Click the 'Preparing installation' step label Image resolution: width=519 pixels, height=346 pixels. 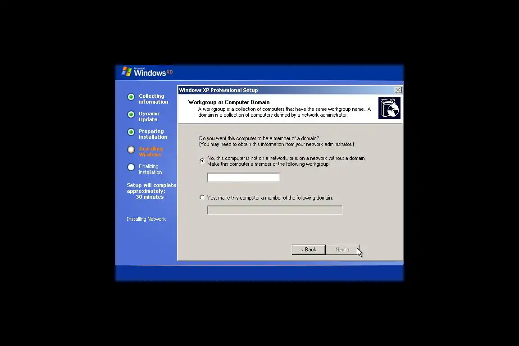(x=153, y=134)
